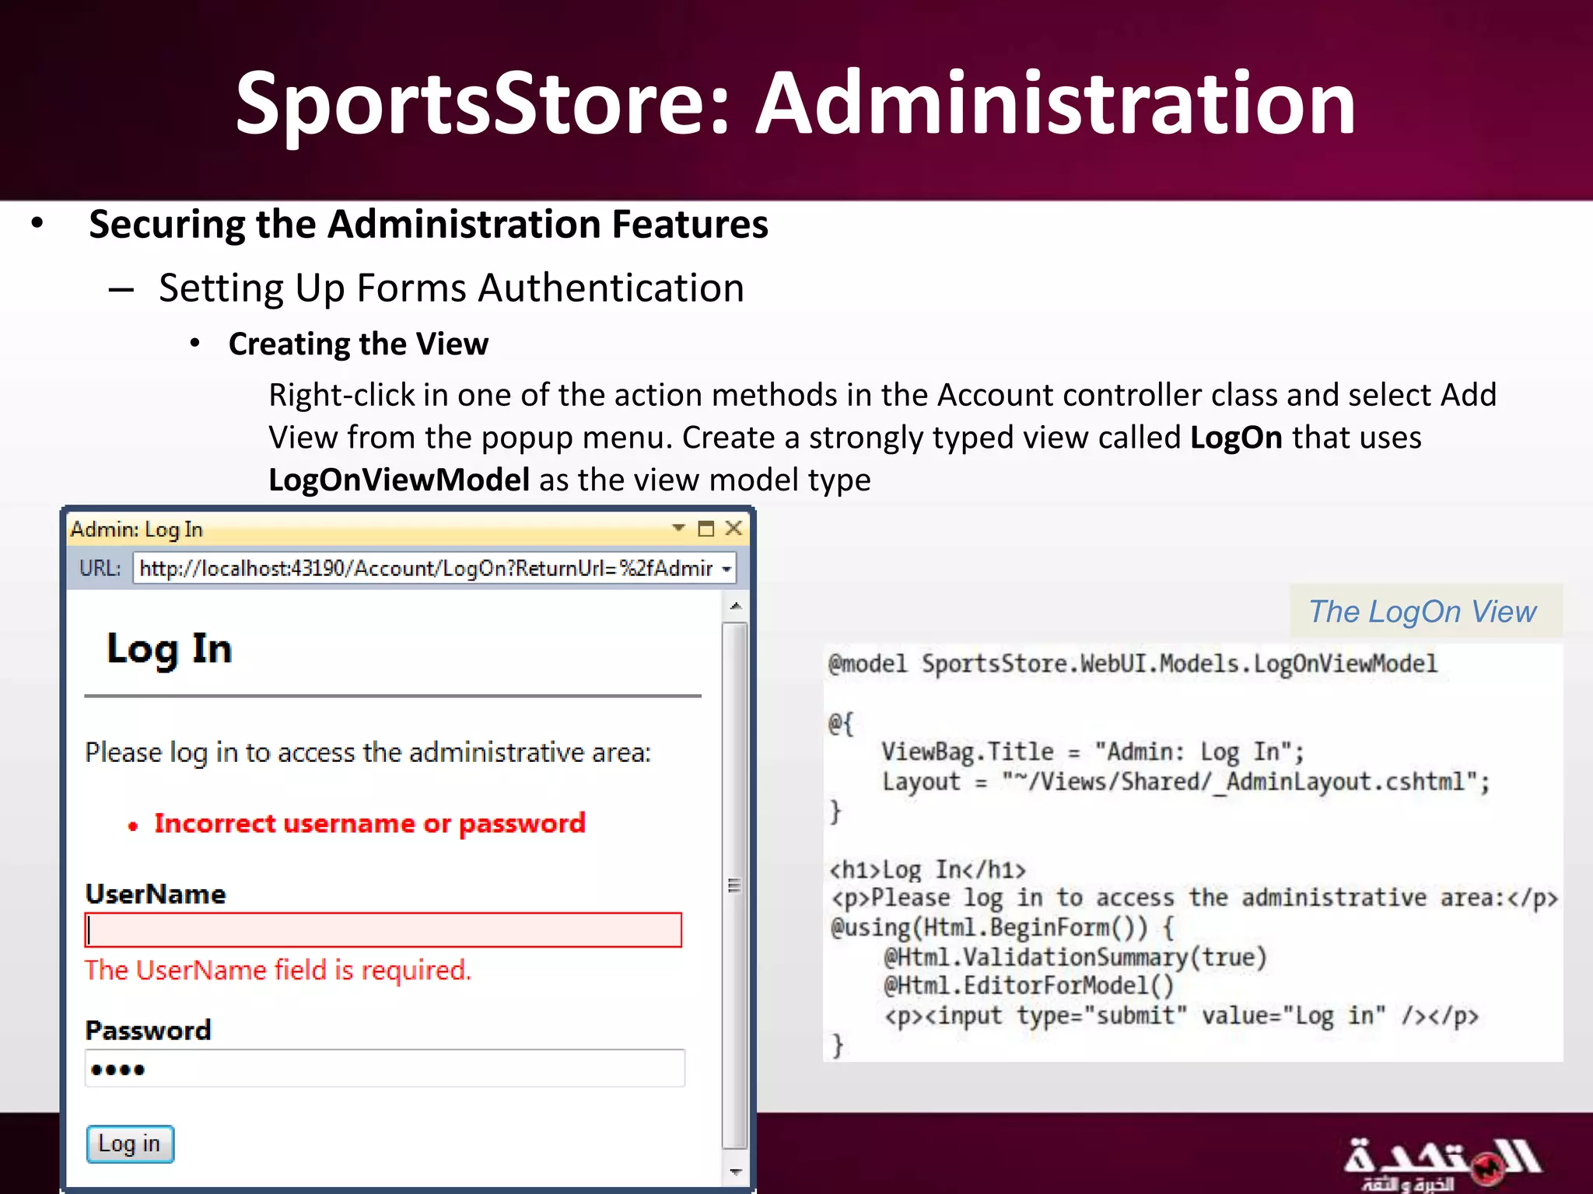Click the 'Creating the View' bullet
This screenshot has height=1194, width=1593.
pyautogui.click(x=359, y=344)
